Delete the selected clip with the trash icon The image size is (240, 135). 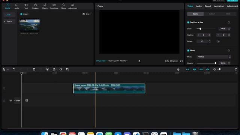[x=34, y=69]
